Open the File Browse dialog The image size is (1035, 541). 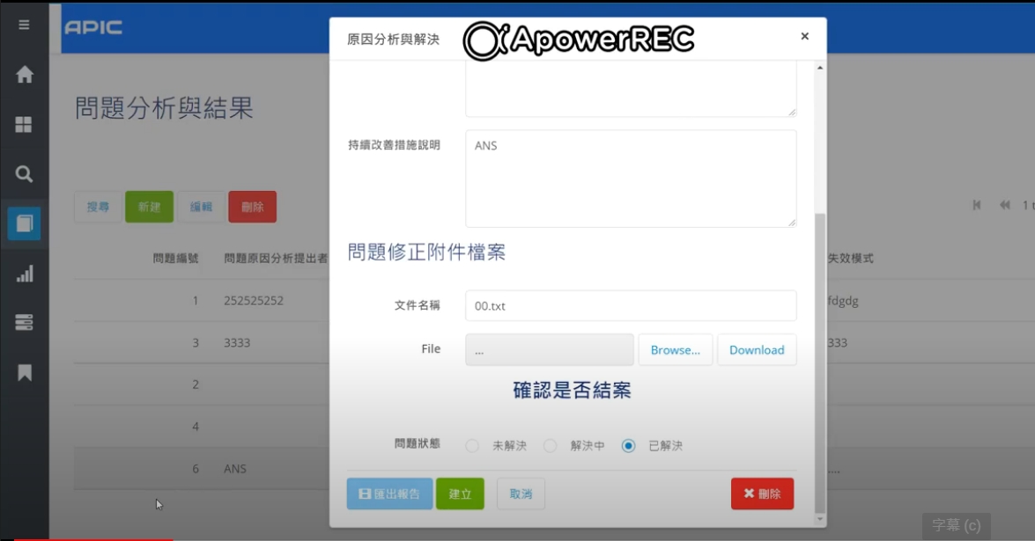click(676, 349)
